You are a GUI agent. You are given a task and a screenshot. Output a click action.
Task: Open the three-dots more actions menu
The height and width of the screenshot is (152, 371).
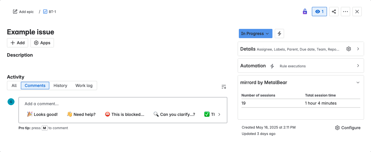point(345,12)
